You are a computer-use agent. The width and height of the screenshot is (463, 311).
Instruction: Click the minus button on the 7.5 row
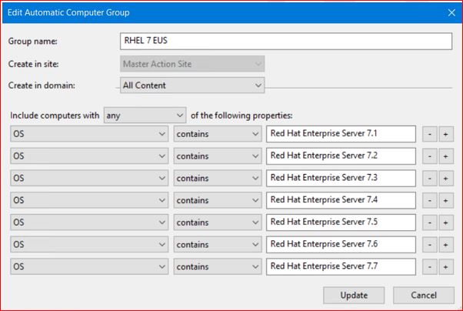[431, 222]
